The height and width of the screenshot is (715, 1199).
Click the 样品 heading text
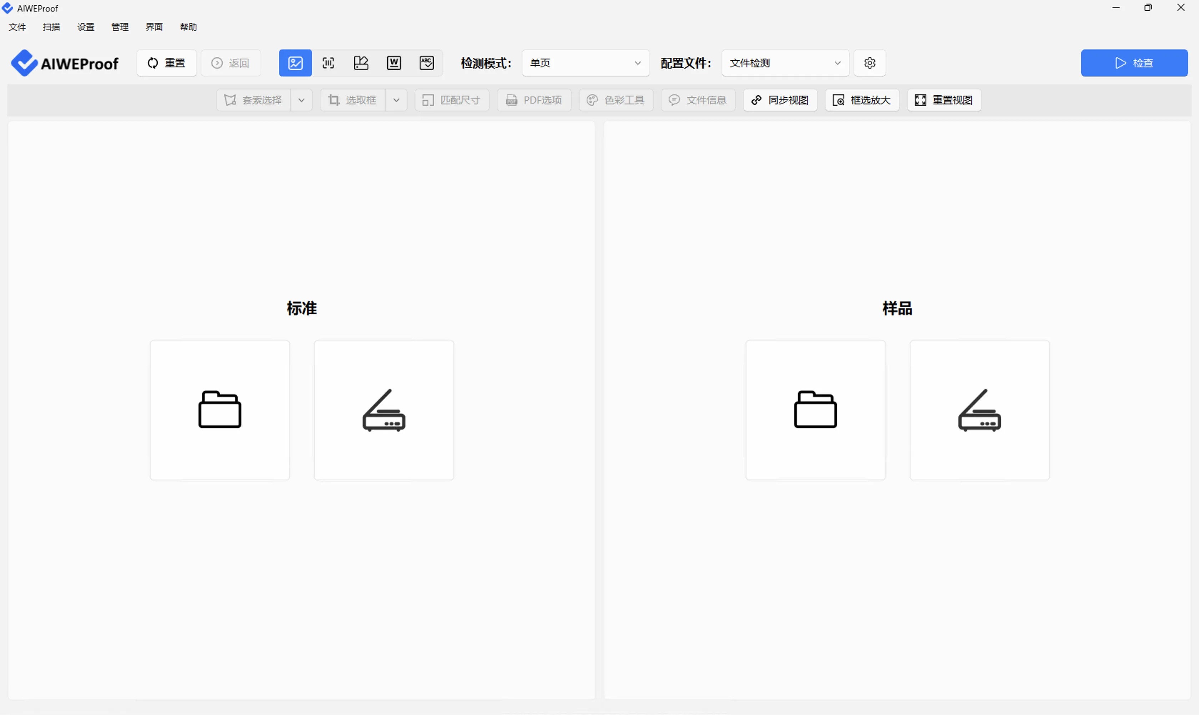coord(897,308)
